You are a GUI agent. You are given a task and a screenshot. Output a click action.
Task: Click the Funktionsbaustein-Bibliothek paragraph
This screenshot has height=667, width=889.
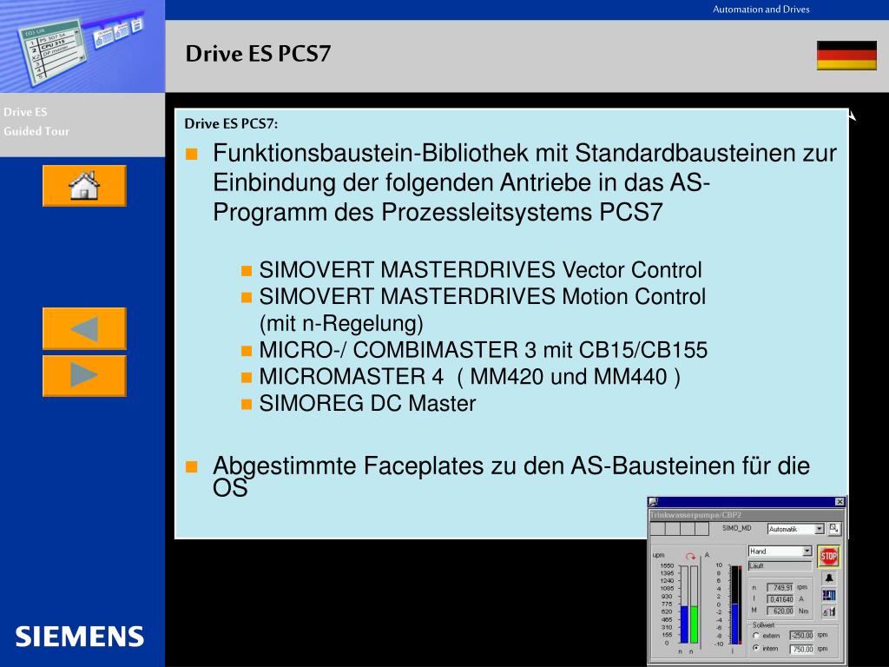[524, 182]
